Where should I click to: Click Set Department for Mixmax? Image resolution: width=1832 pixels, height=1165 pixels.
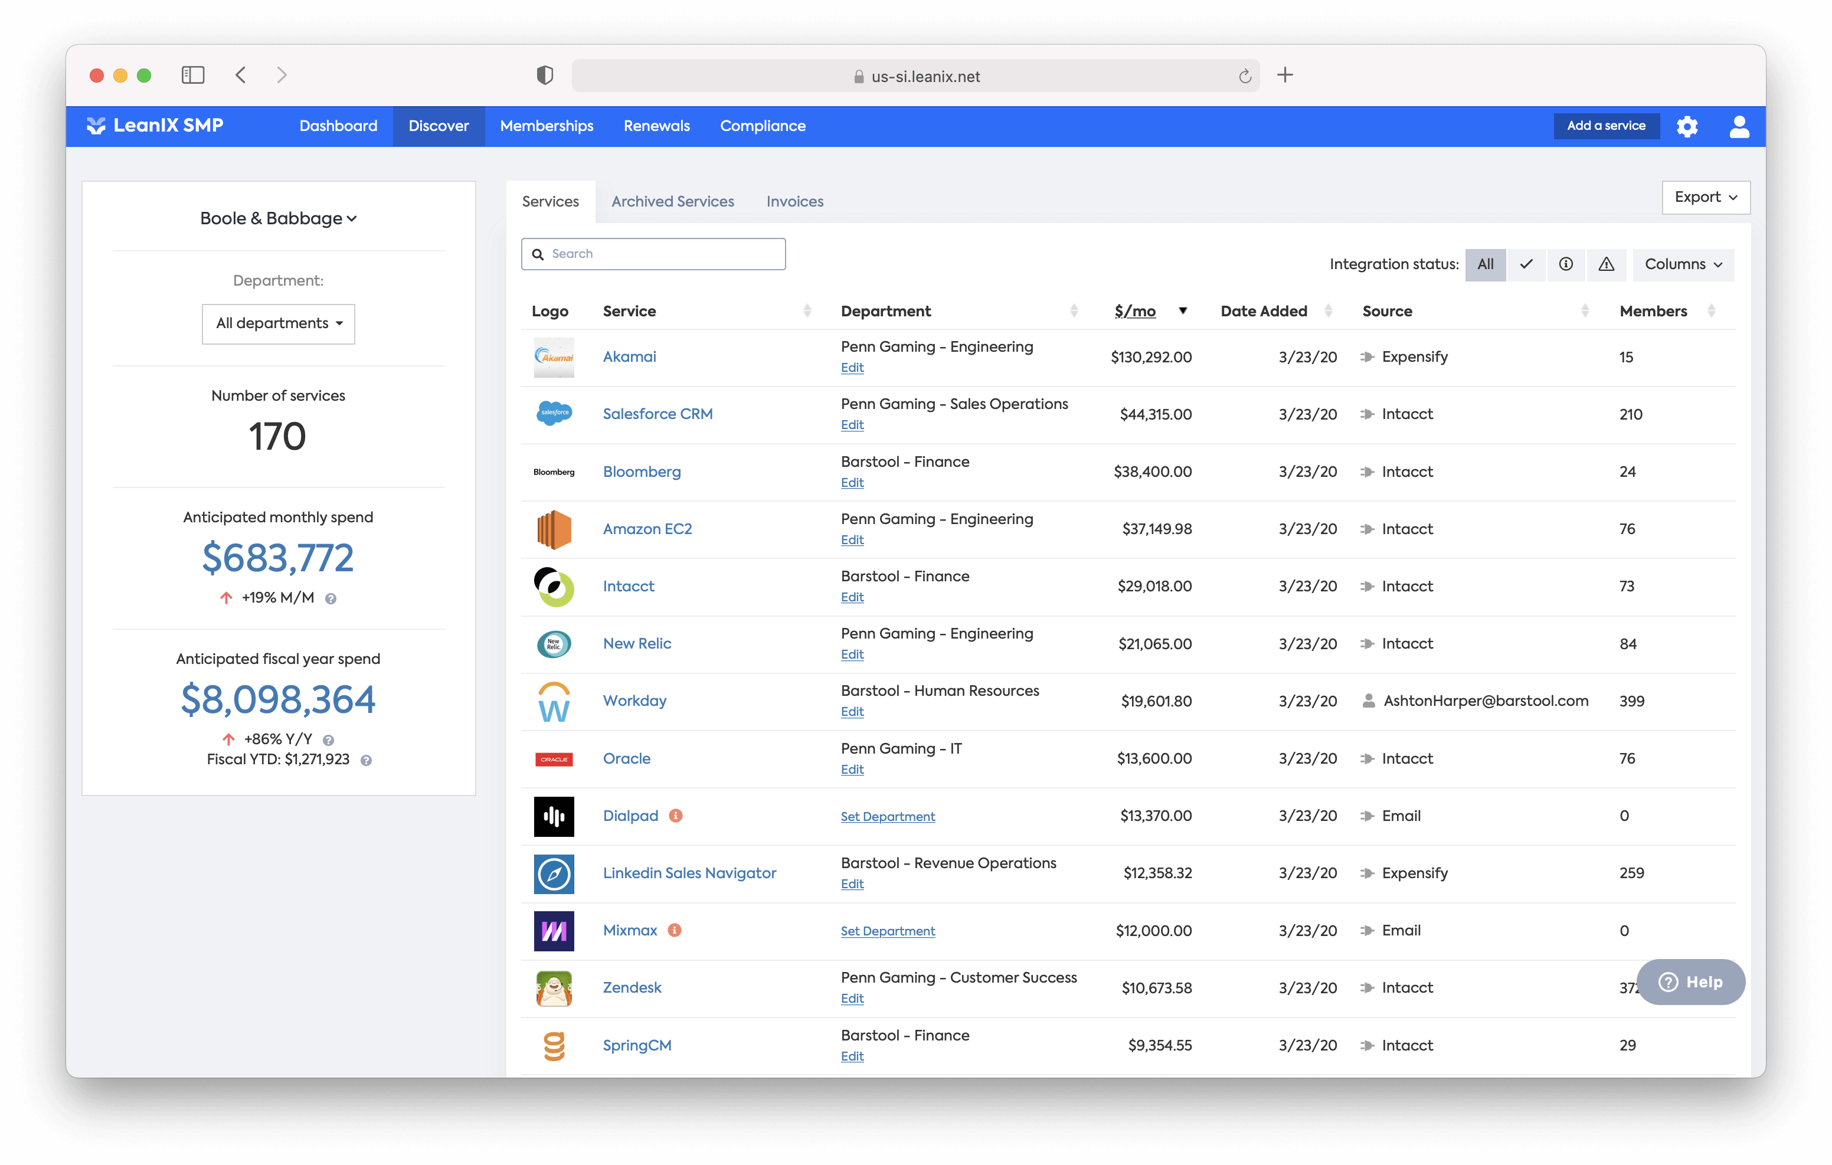[887, 931]
